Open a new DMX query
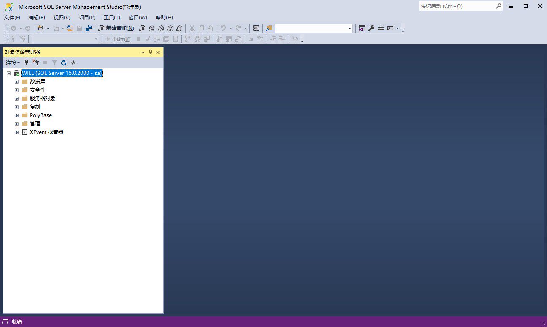The width and height of the screenshot is (547, 327). [161, 28]
